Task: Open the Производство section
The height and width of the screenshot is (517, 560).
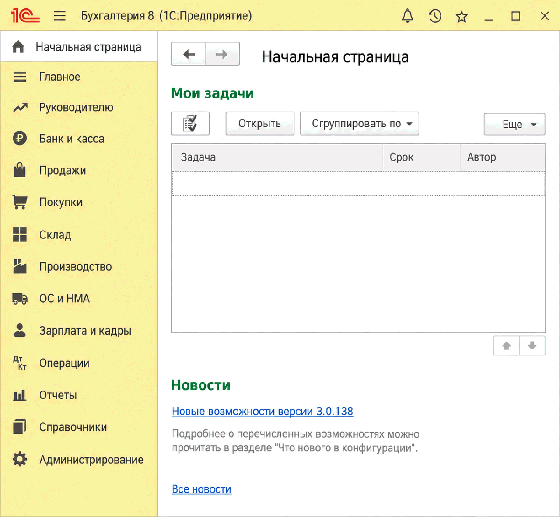Action: (x=79, y=267)
